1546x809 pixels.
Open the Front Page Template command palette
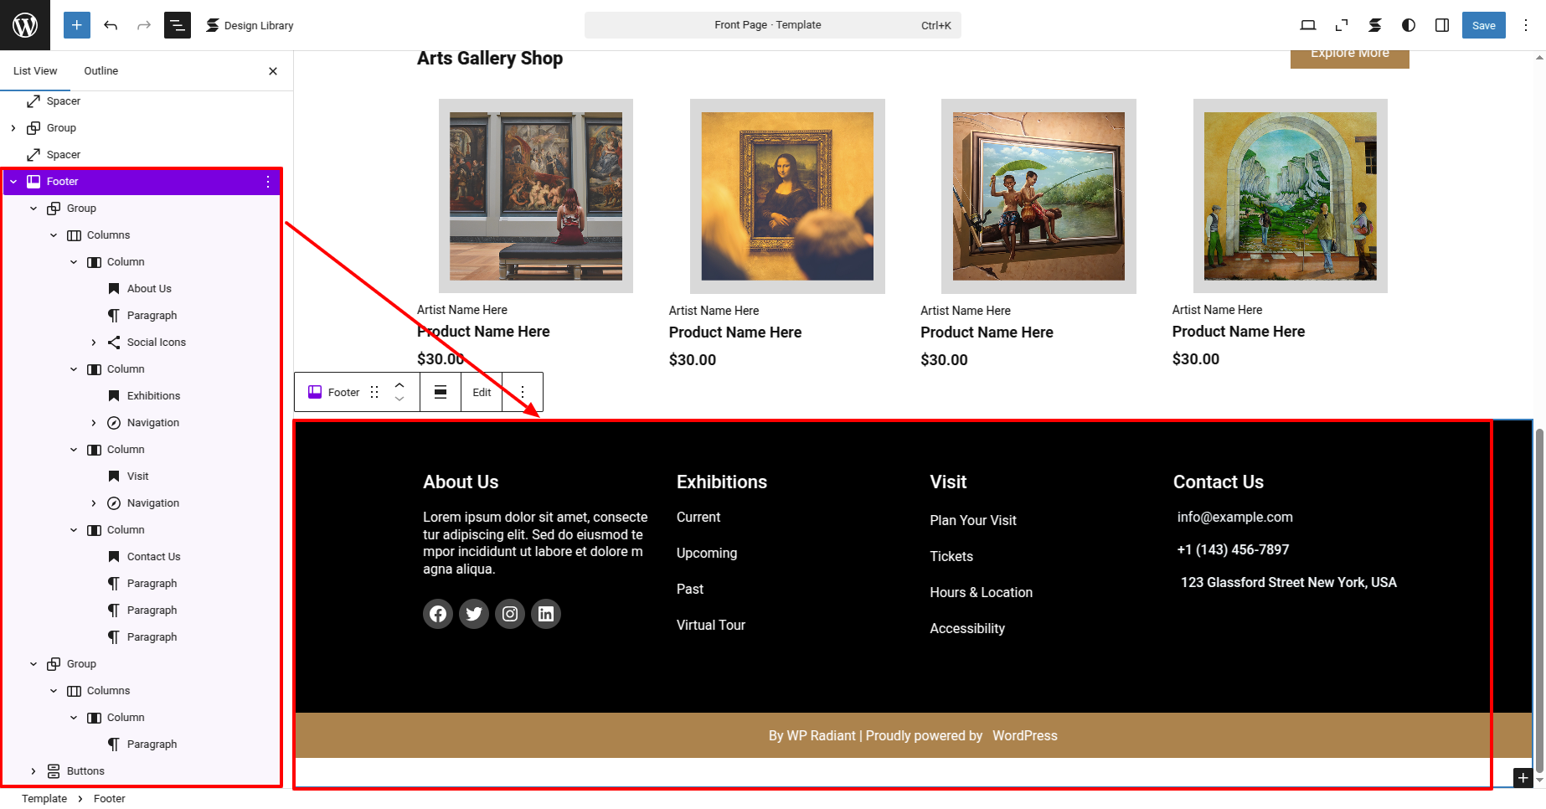pyautogui.click(x=772, y=25)
